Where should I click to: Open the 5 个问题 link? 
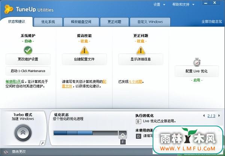136,82
